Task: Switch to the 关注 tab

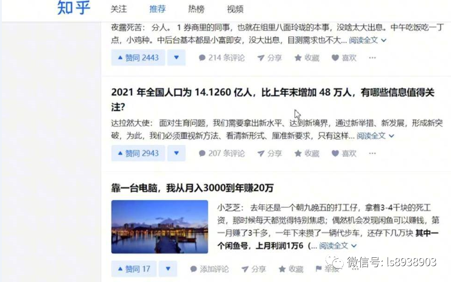Action: [x=118, y=9]
